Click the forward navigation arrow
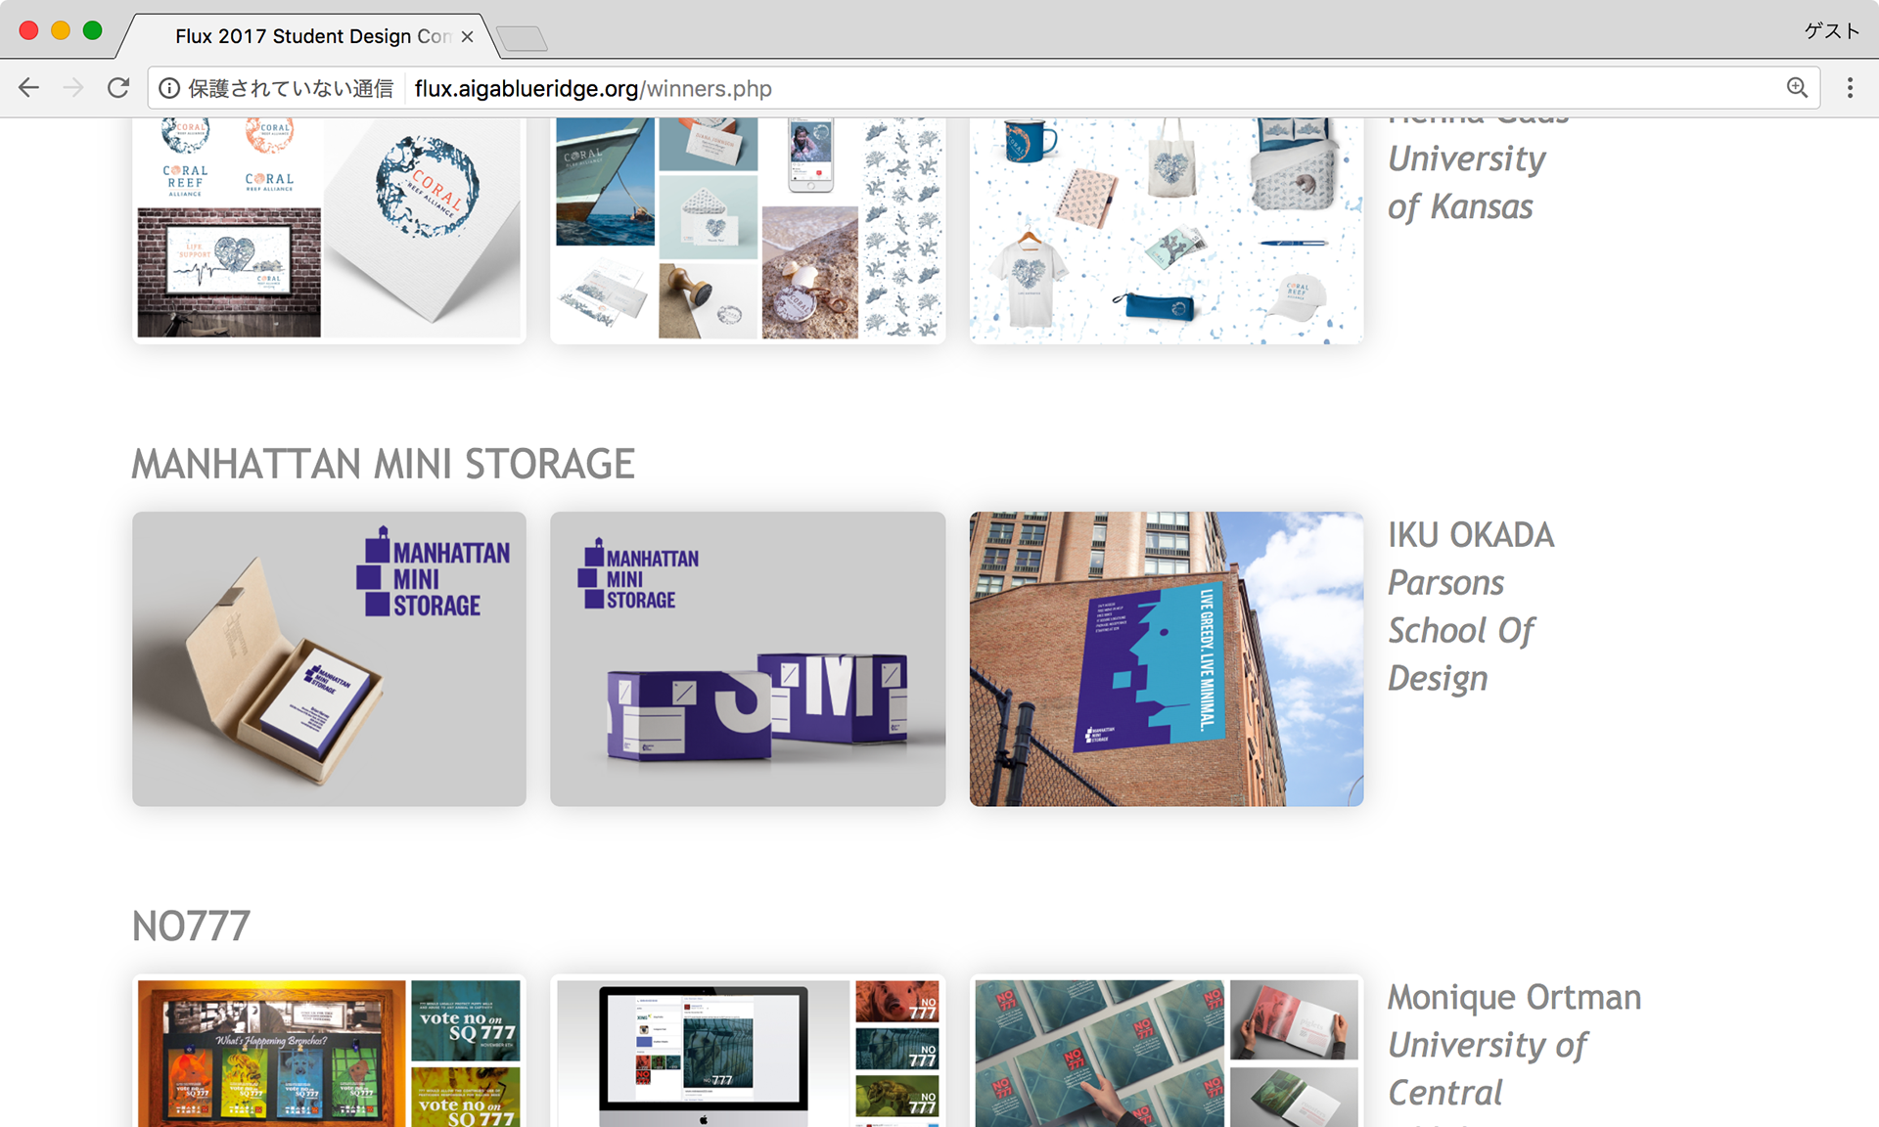1879x1127 pixels. [73, 88]
